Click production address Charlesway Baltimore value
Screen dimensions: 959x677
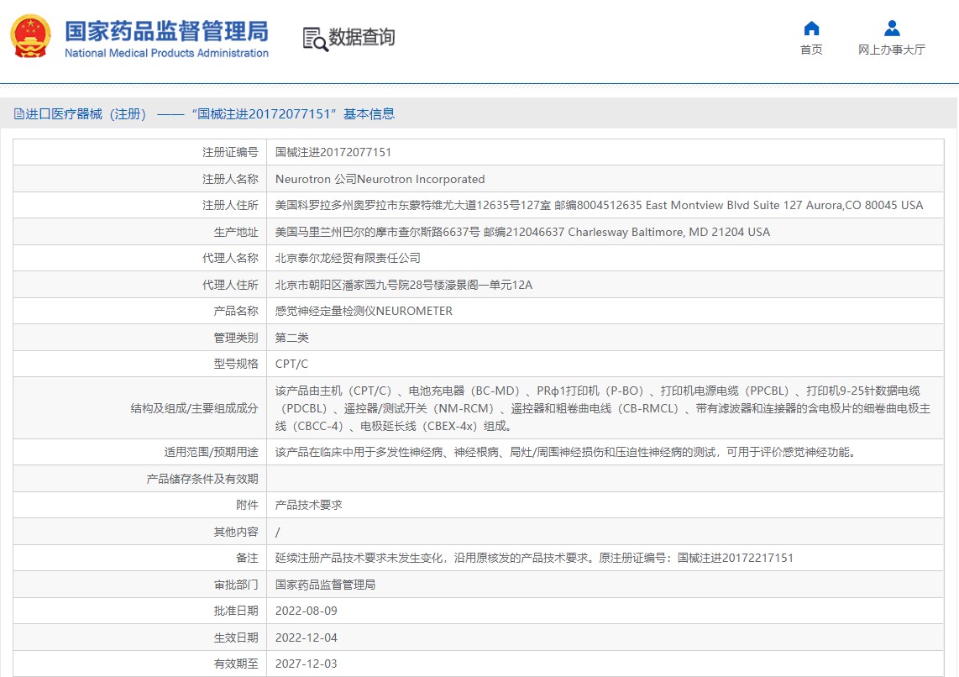(x=522, y=233)
